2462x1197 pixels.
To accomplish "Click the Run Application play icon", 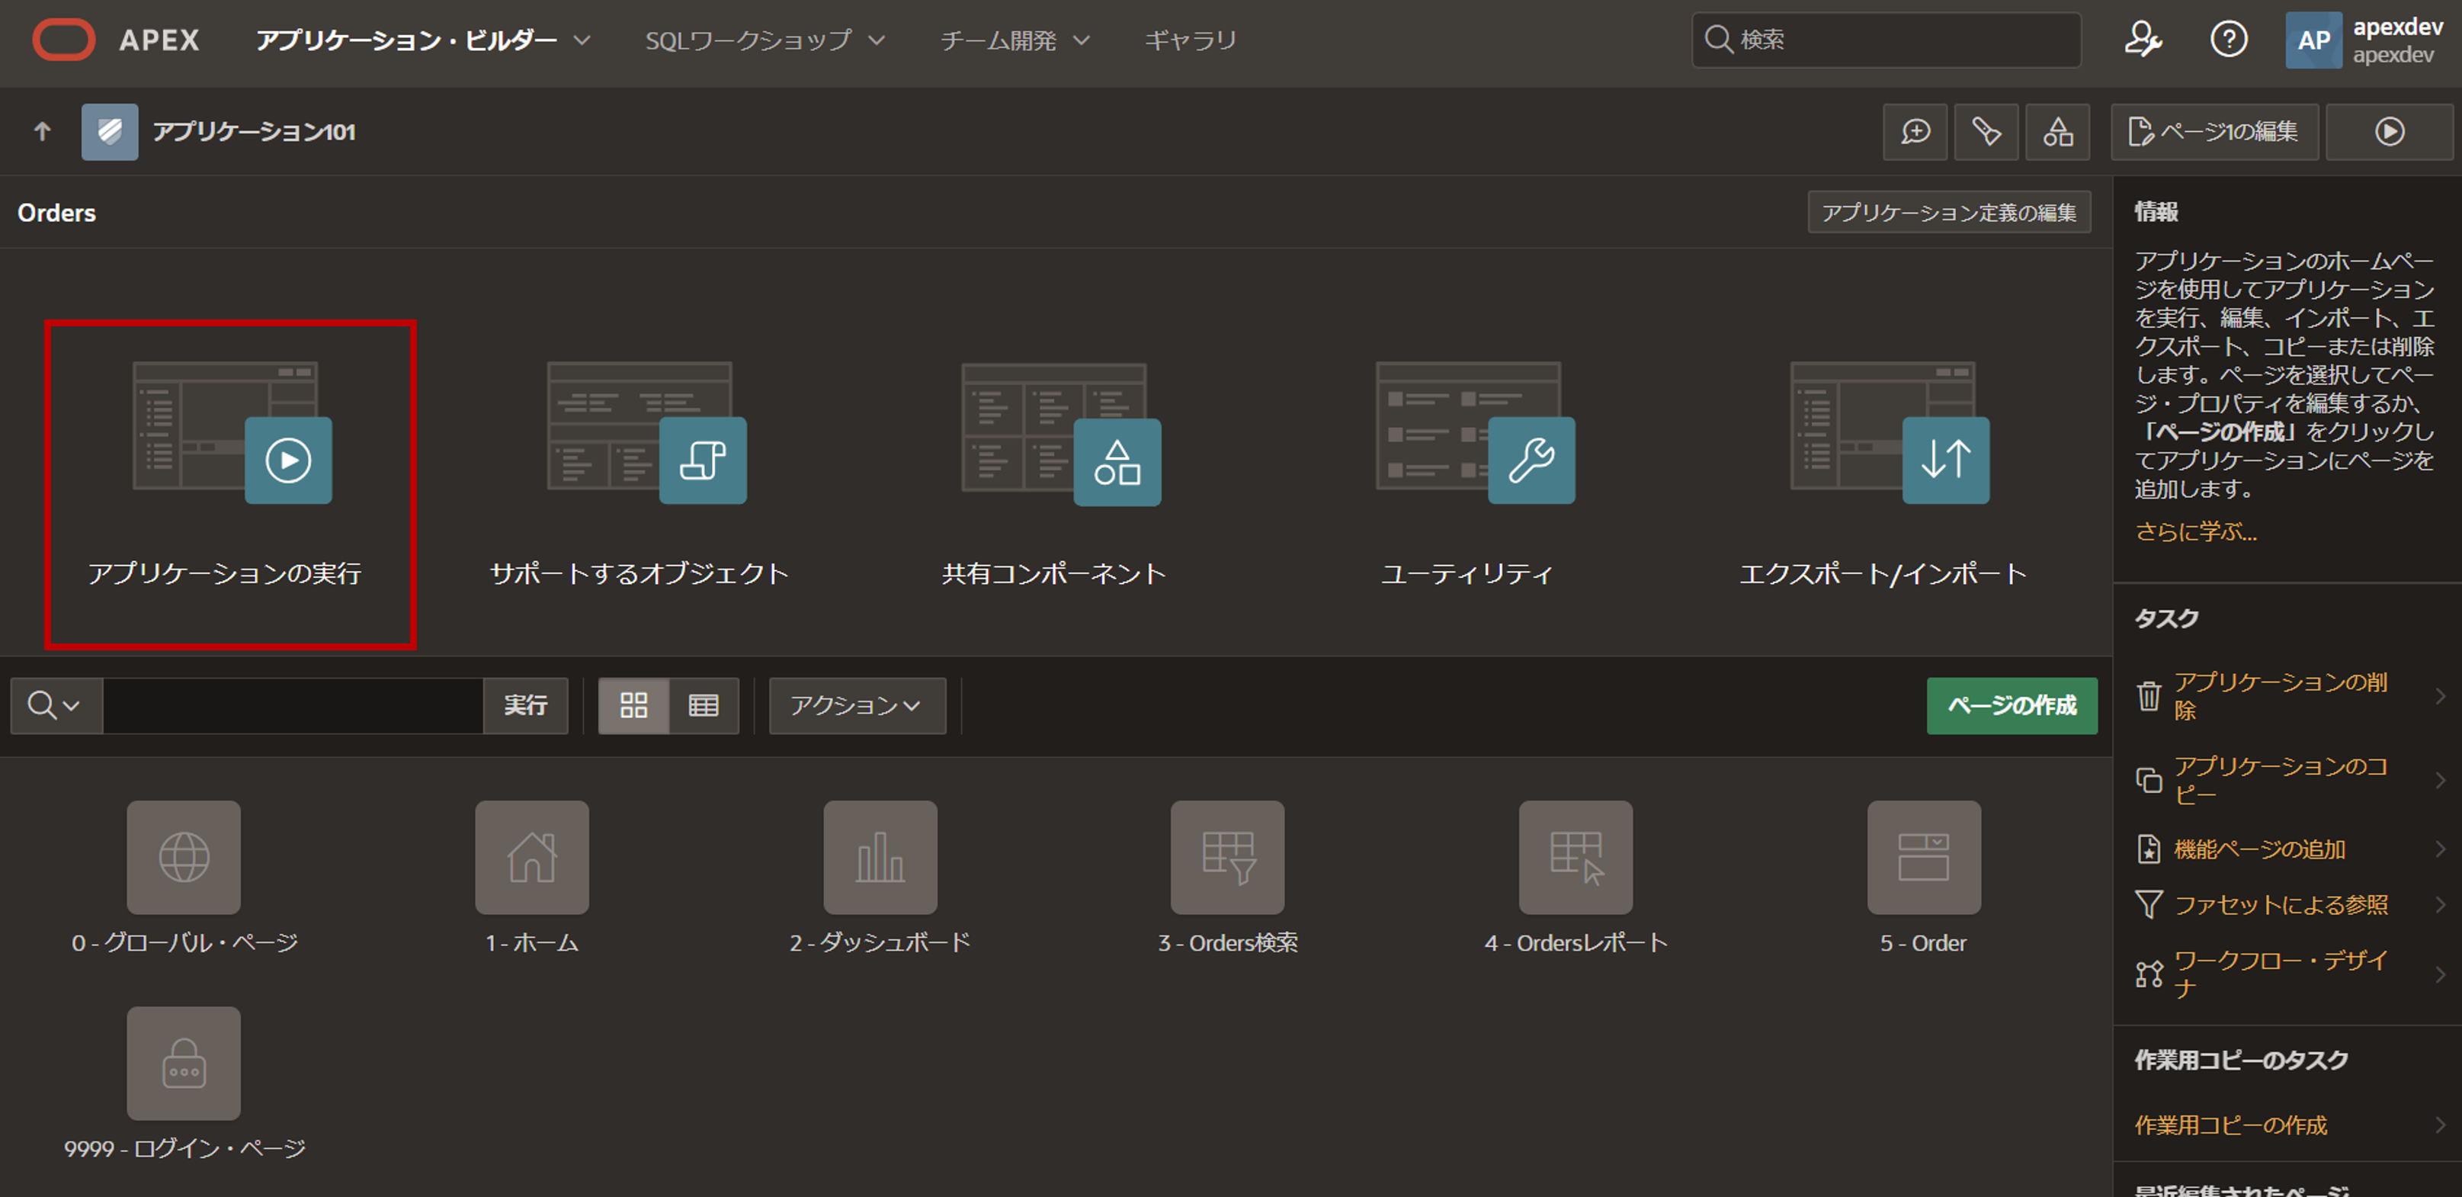I will click(287, 460).
